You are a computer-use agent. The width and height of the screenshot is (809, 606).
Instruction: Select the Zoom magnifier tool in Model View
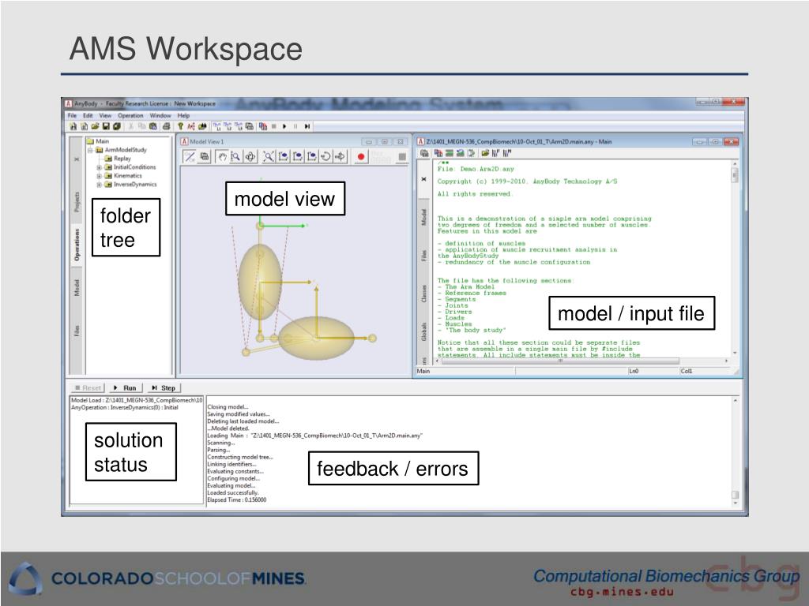(x=235, y=157)
